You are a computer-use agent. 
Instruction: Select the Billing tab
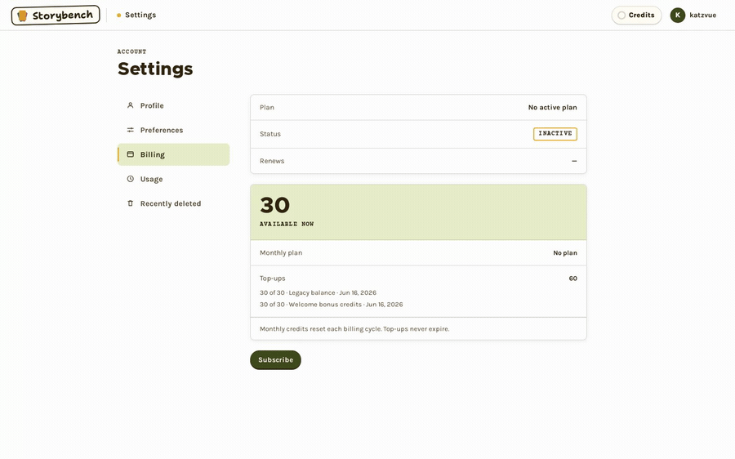pos(173,154)
